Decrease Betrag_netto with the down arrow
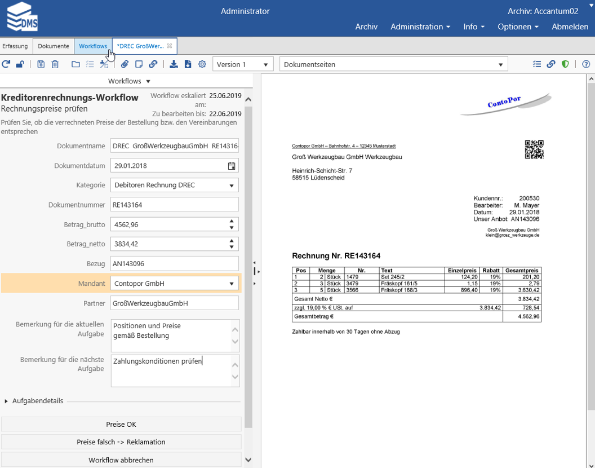 pos(232,247)
